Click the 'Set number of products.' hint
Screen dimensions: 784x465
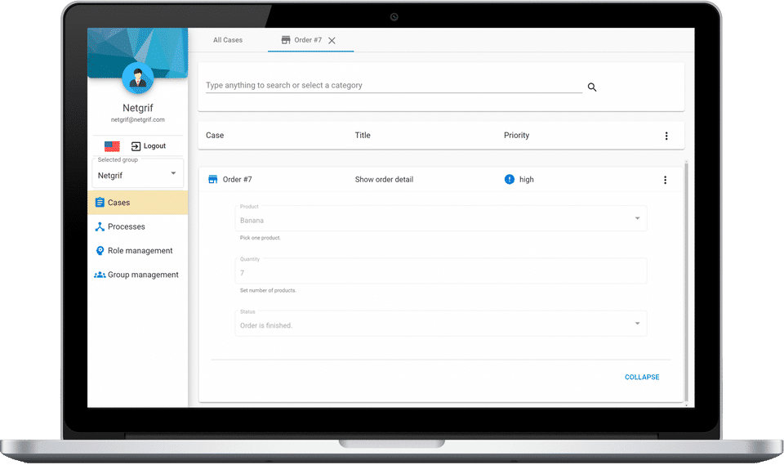pyautogui.click(x=268, y=290)
